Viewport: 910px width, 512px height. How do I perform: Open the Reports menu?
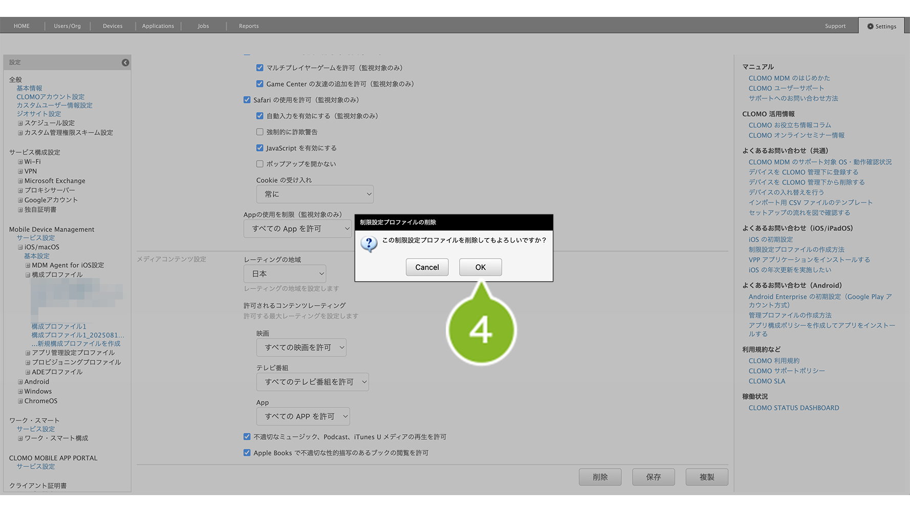point(249,26)
